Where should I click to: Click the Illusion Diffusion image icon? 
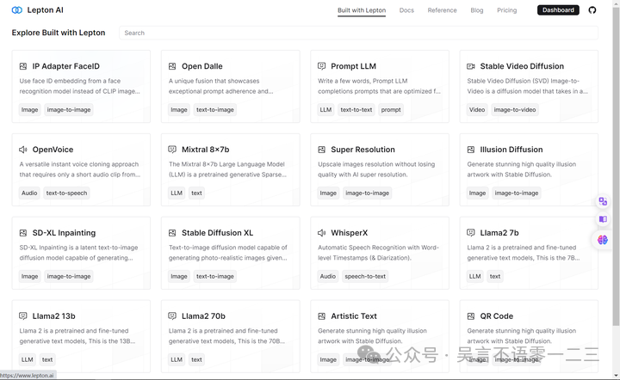470,150
